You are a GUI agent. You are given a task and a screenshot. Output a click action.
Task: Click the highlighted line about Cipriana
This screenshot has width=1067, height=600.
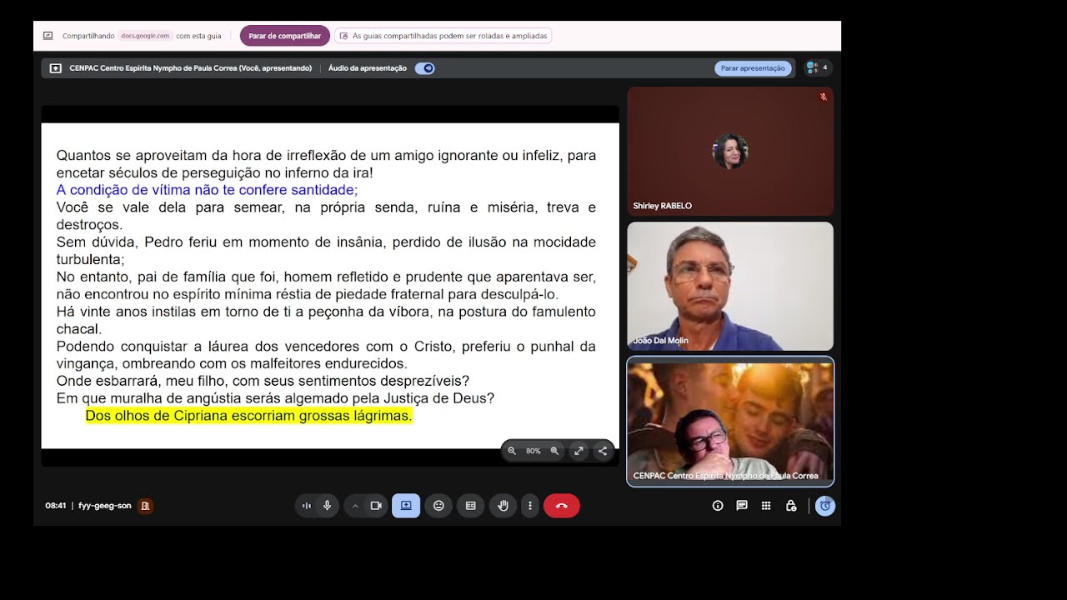(249, 416)
